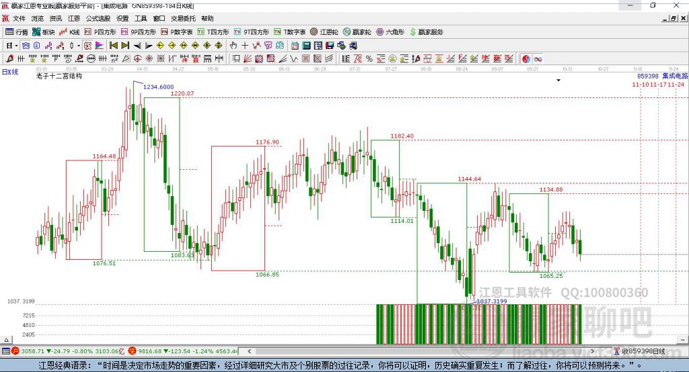Click the 1037.3199 low price label
Screen dimensions: 689x372
(x=492, y=301)
